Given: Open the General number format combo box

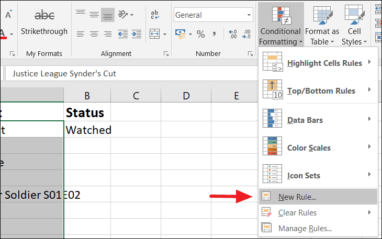Looking at the screenshot, I should tap(214, 15).
